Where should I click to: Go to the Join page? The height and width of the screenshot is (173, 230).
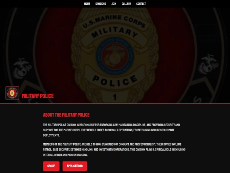[x=114, y=4]
